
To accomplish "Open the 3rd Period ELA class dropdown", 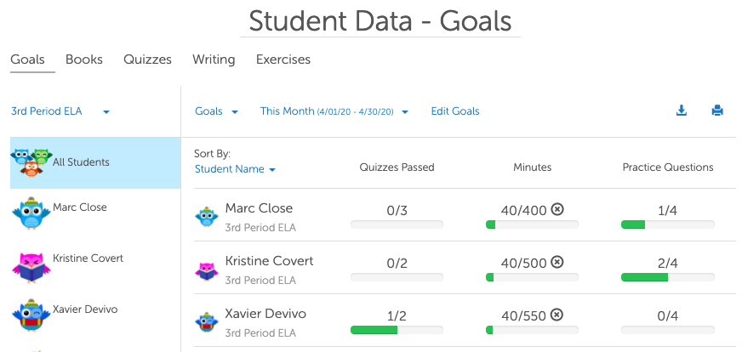I will coord(60,111).
